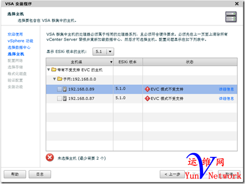Click the Previous step button
Image resolution: width=245 pixels, height=184 pixels.
tap(172, 174)
